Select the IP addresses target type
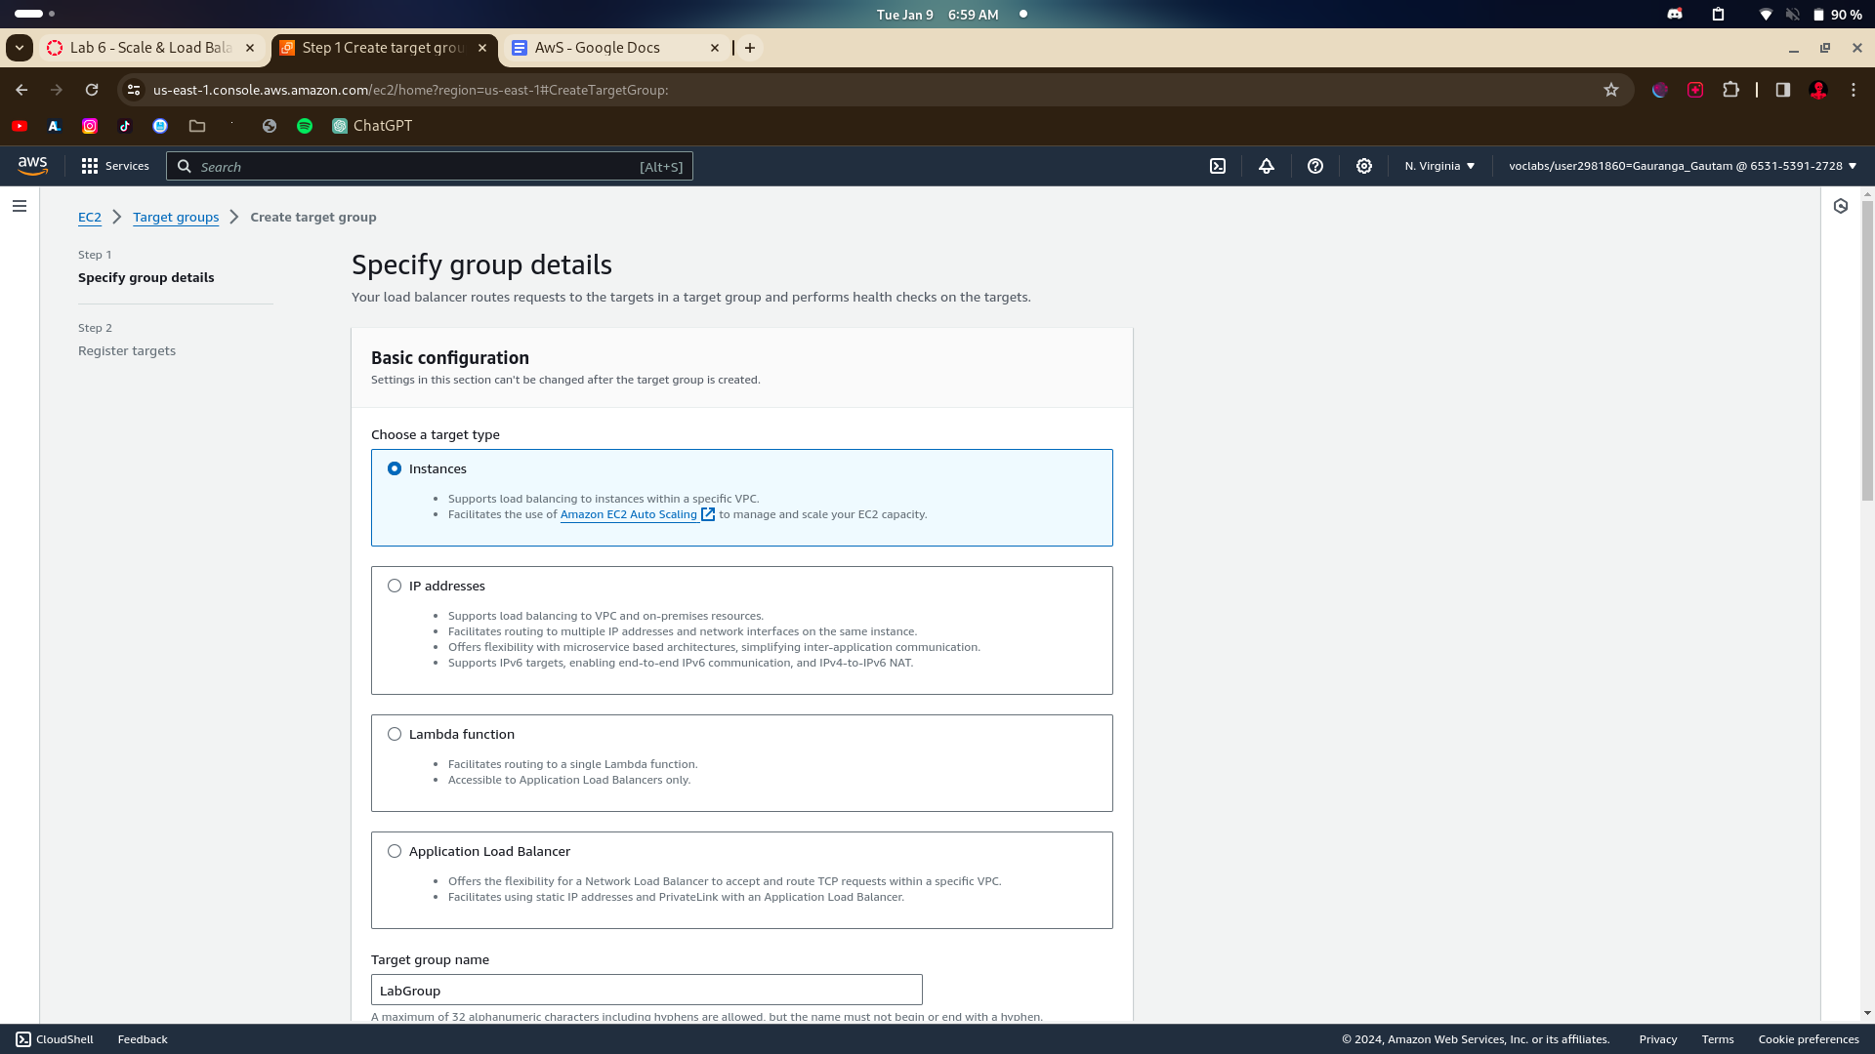The width and height of the screenshot is (1875, 1054). pyautogui.click(x=395, y=586)
